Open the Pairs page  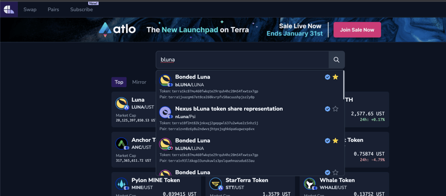coord(54,10)
